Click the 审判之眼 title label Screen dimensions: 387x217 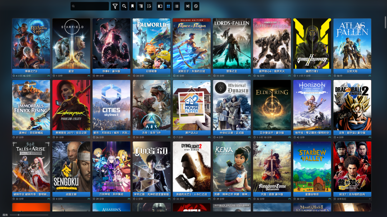coord(152,194)
